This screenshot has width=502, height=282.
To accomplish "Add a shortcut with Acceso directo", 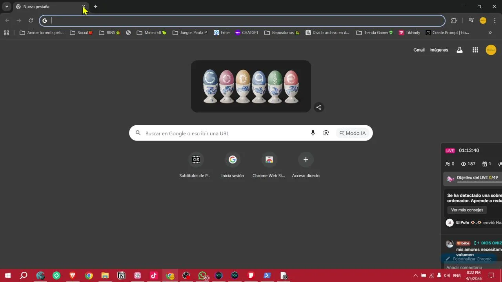I will (306, 165).
